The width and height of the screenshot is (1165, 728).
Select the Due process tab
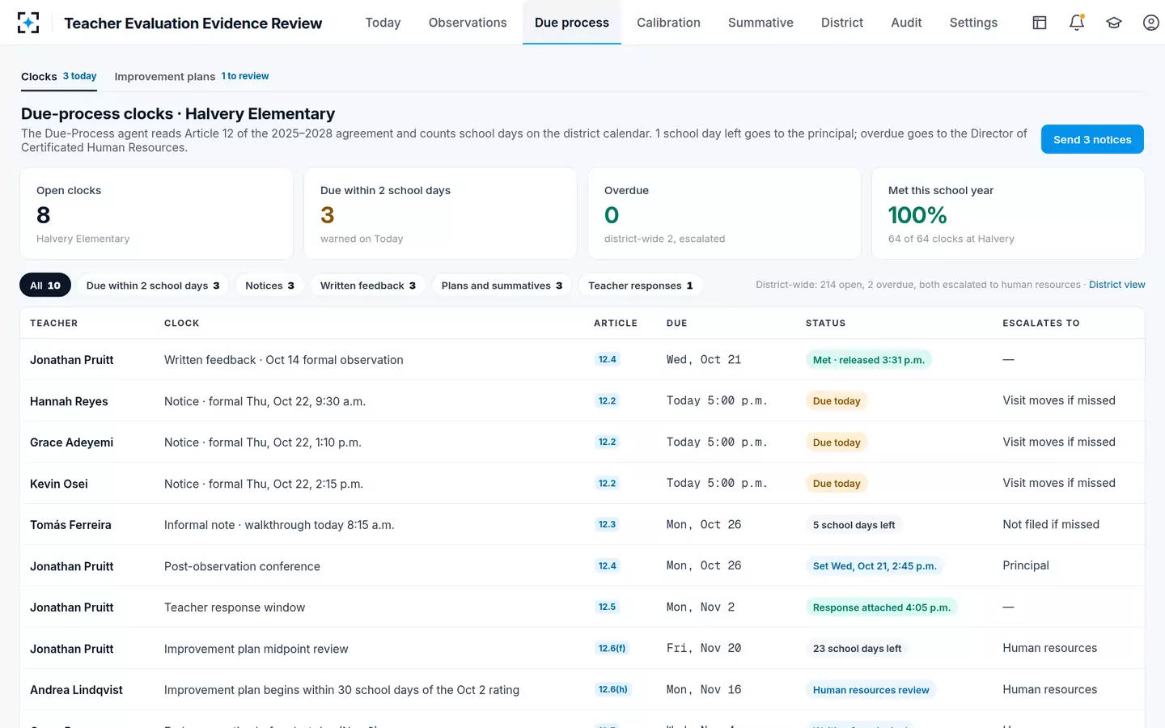click(572, 23)
